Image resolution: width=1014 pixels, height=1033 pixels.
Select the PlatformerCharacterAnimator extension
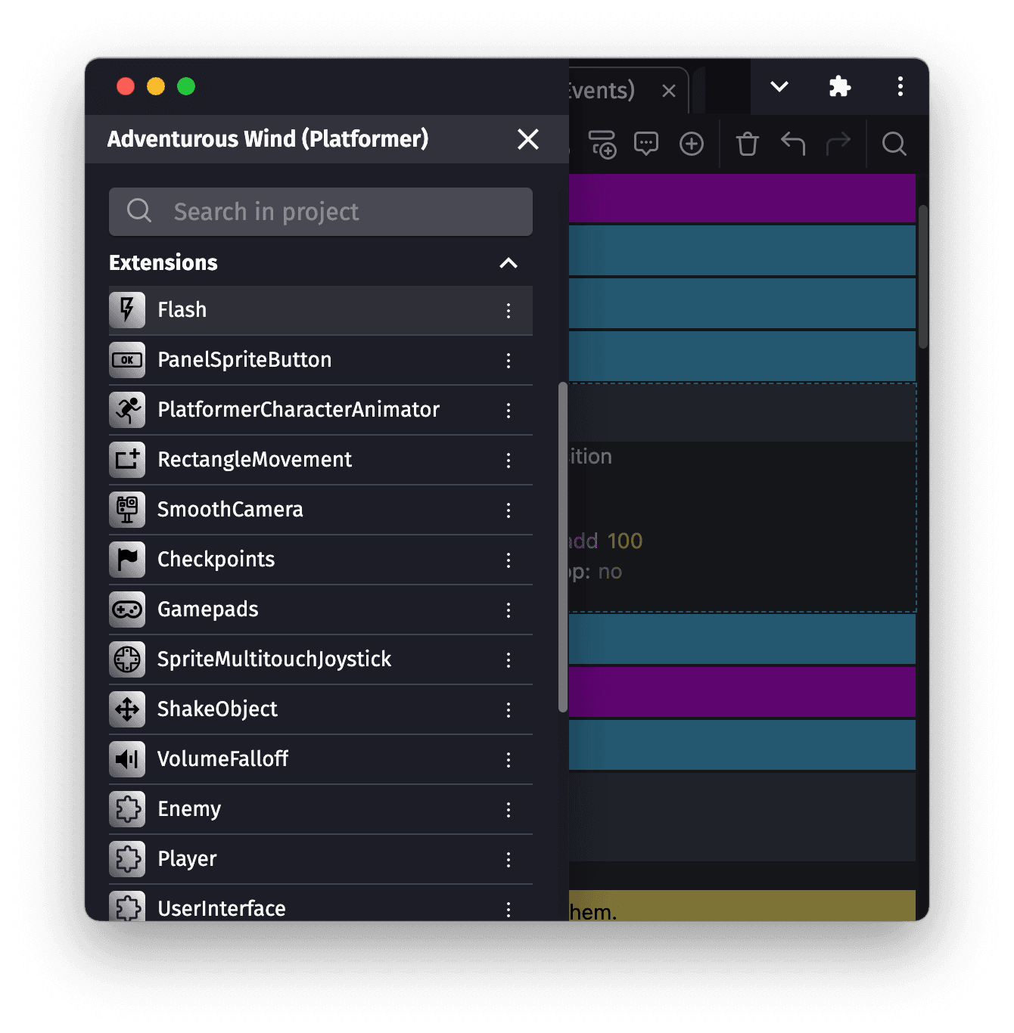point(298,410)
